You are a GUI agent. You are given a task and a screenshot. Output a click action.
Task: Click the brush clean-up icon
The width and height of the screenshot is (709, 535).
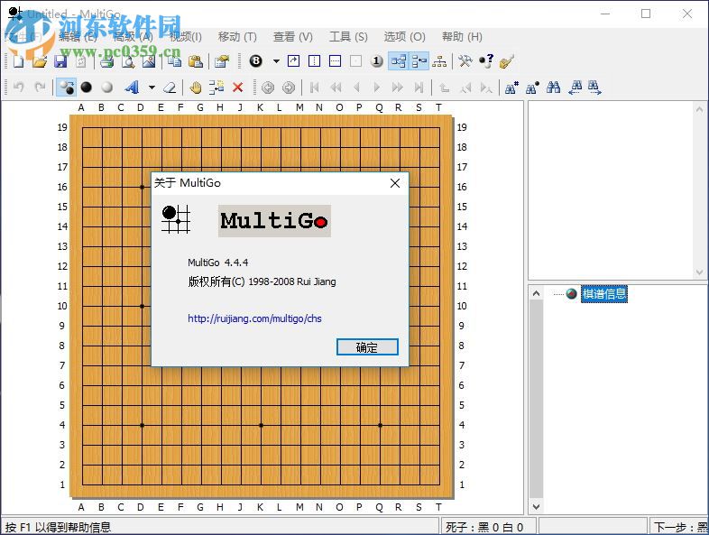(x=507, y=60)
